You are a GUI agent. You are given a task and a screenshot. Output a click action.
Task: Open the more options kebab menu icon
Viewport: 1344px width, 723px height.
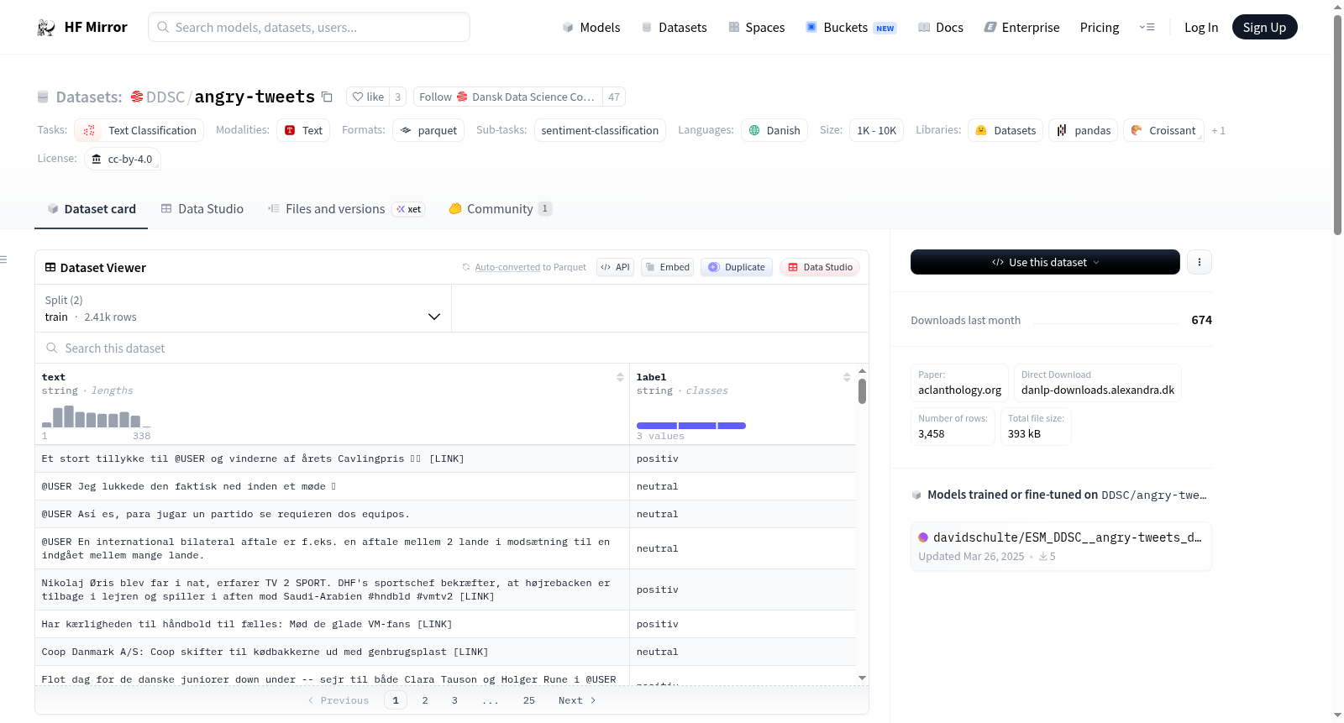1200,262
